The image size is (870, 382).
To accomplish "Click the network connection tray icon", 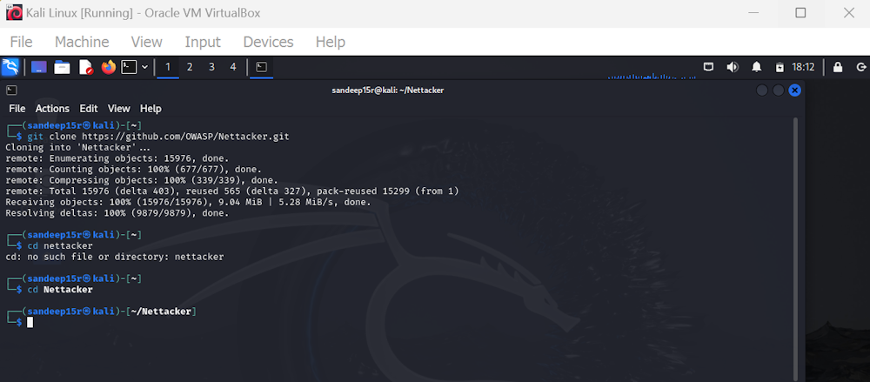I will point(709,67).
